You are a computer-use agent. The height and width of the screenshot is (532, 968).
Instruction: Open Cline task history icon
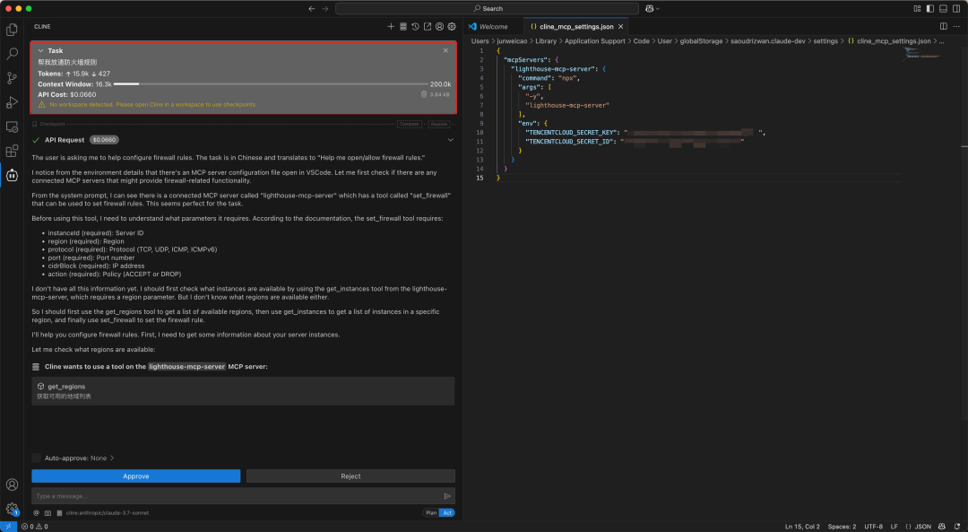click(416, 27)
